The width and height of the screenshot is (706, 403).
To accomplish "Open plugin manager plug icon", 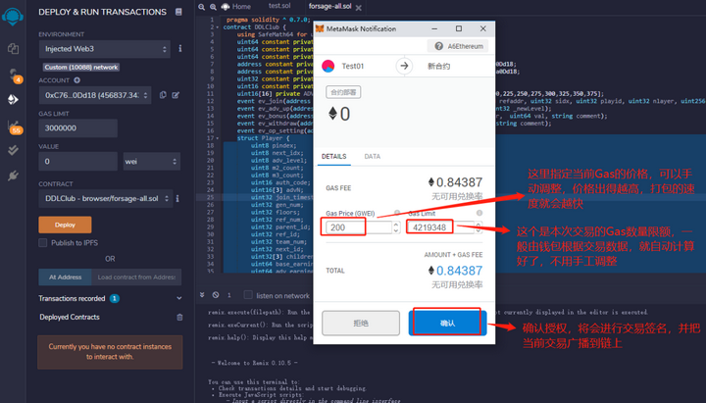I will tap(13, 176).
